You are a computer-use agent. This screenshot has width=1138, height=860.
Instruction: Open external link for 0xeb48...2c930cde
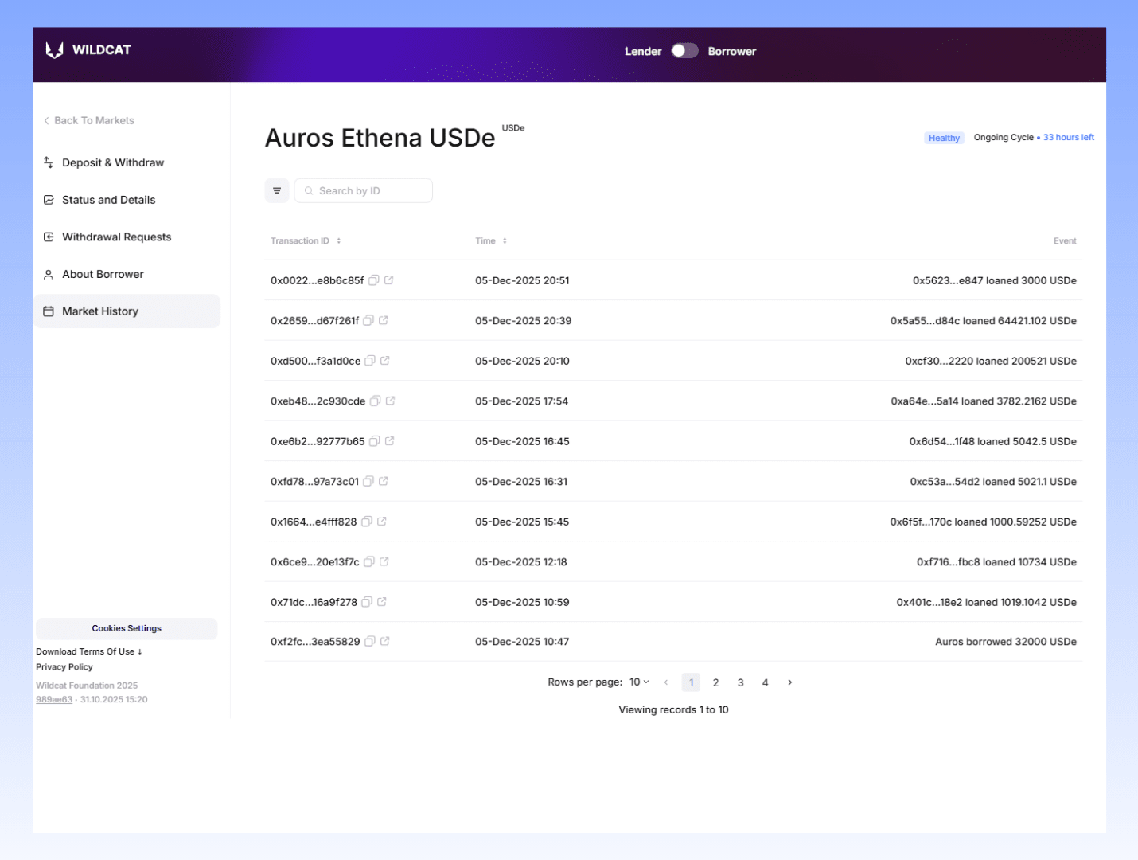[x=390, y=401]
